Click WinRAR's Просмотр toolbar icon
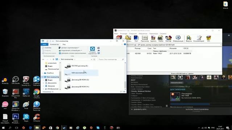 145,39
